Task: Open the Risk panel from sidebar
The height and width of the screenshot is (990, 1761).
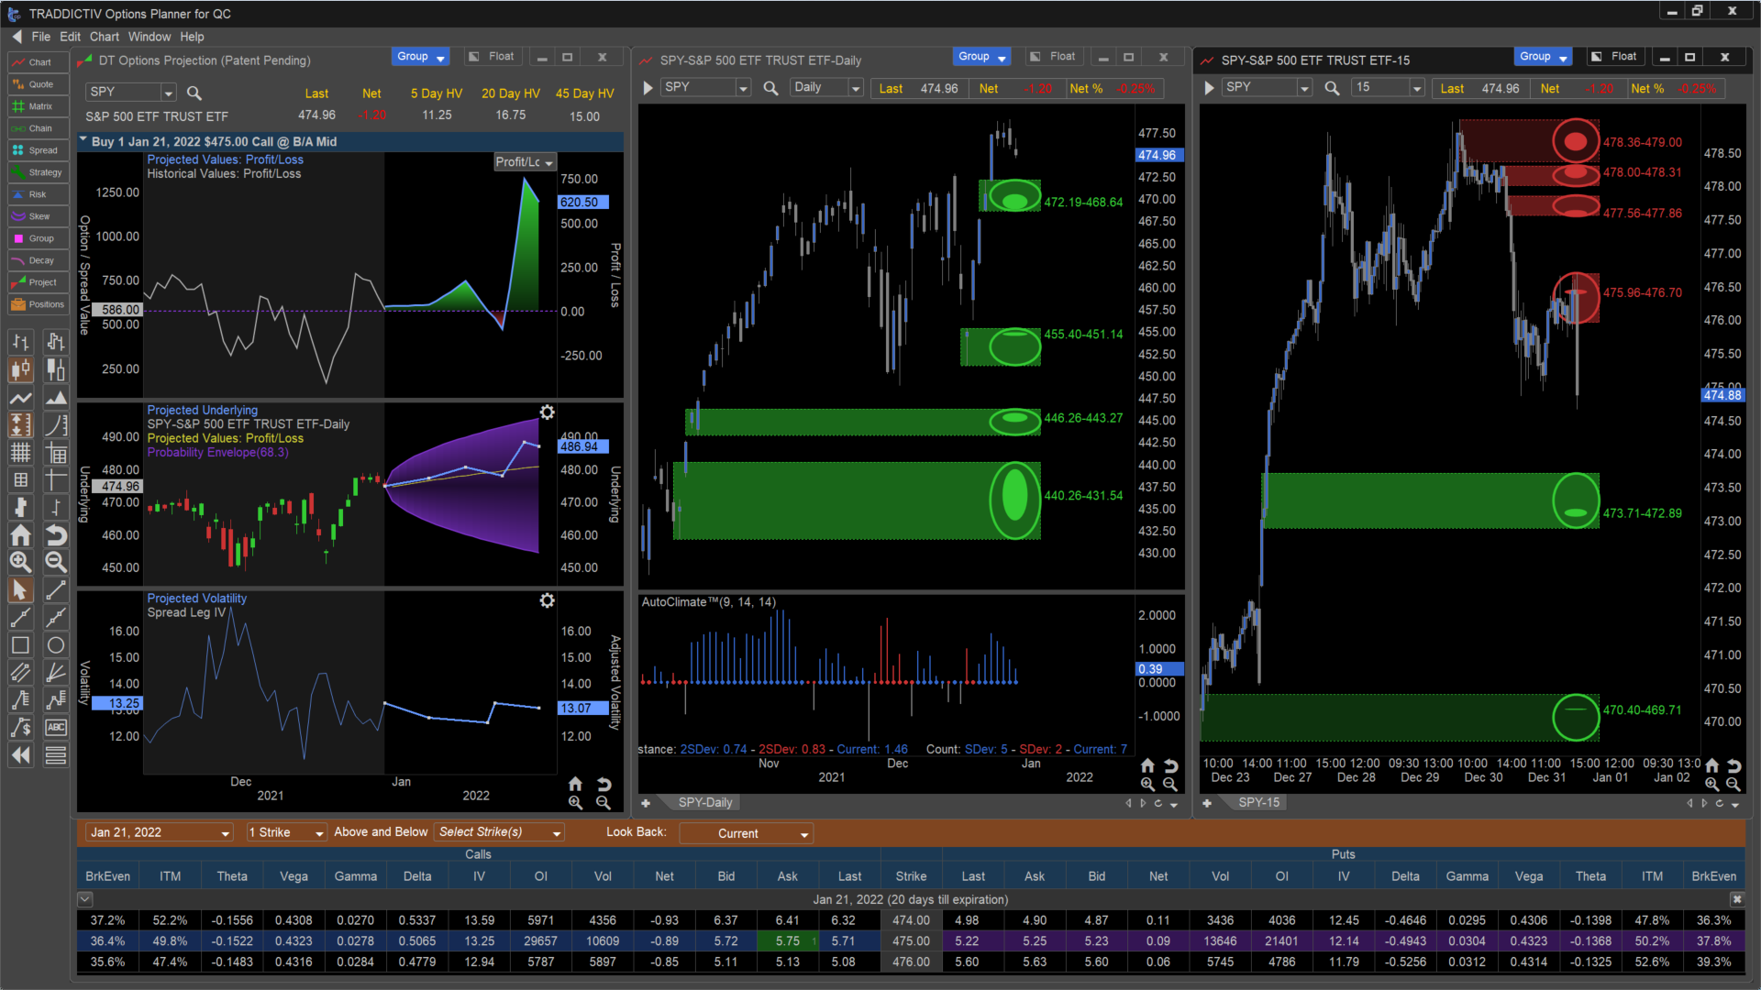Action: (38, 194)
